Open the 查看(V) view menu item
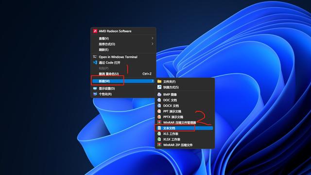Screen dimensions: 311x175 (123, 38)
